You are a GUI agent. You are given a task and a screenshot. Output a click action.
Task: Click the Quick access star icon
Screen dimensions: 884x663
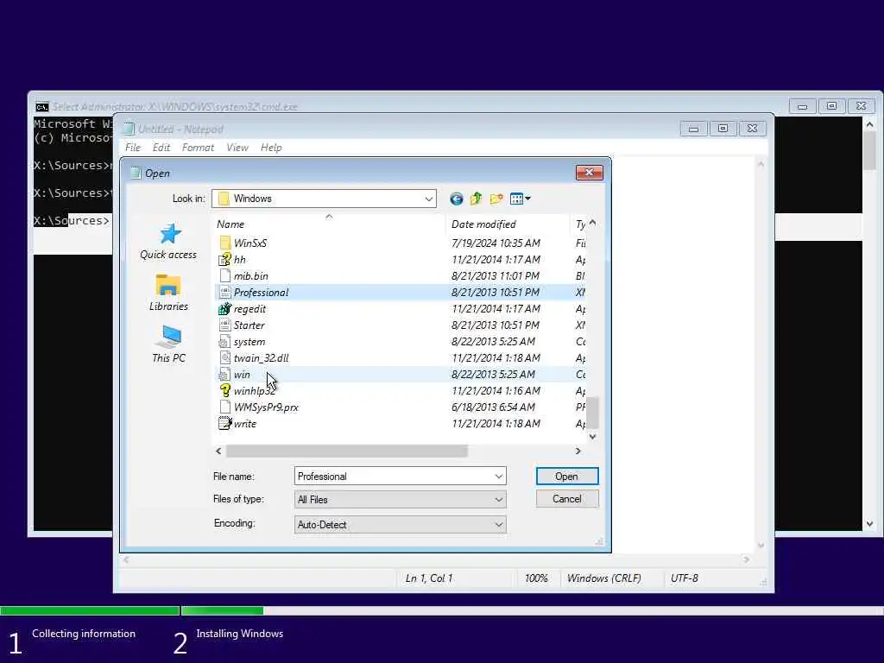coord(170,234)
